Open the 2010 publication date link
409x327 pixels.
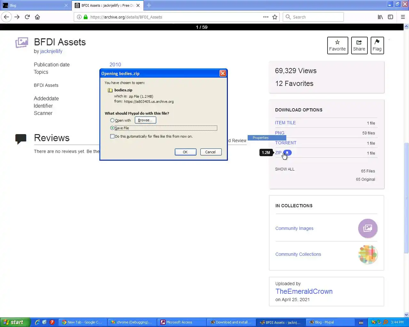[x=115, y=65]
